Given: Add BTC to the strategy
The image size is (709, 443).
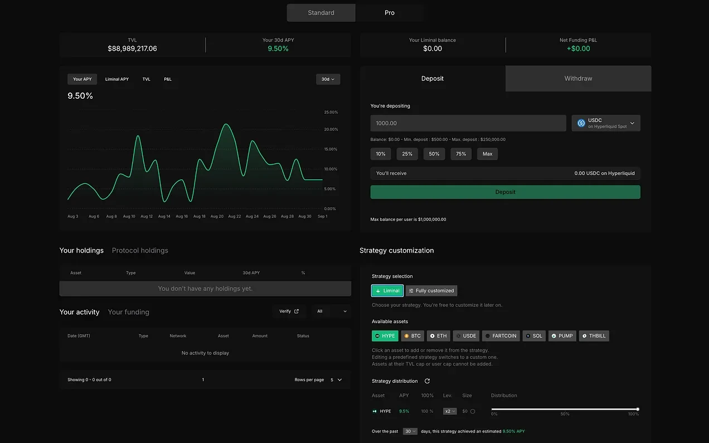Looking at the screenshot, I should pos(412,335).
